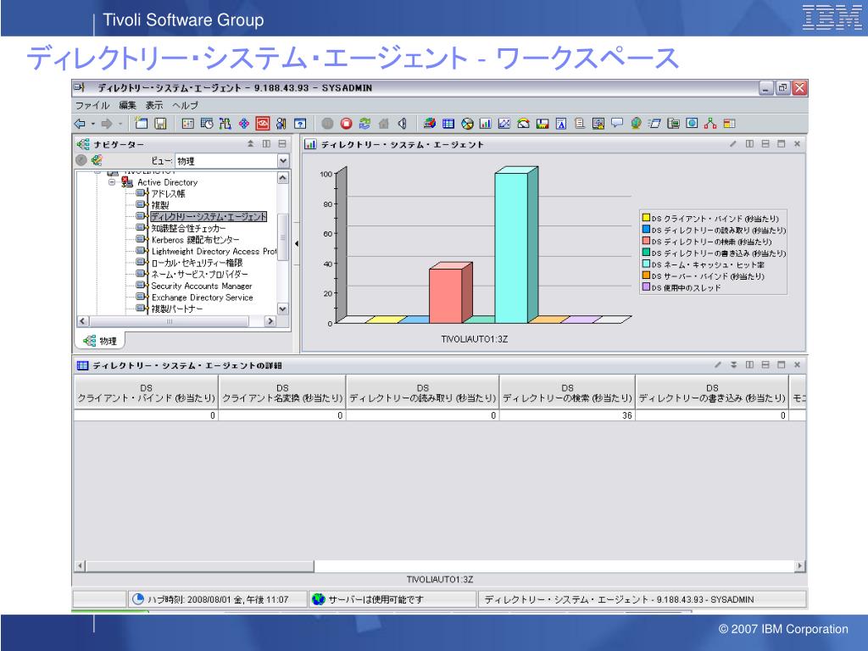This screenshot has height=651, width=868.
Task: Open the ヘルプ menu
Action: 184,105
